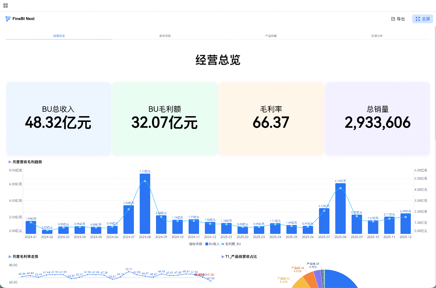Screen dimensions: 436x288
Task: Click the 2024-12 revenue bar
Action: pyautogui.click(x=210, y=228)
